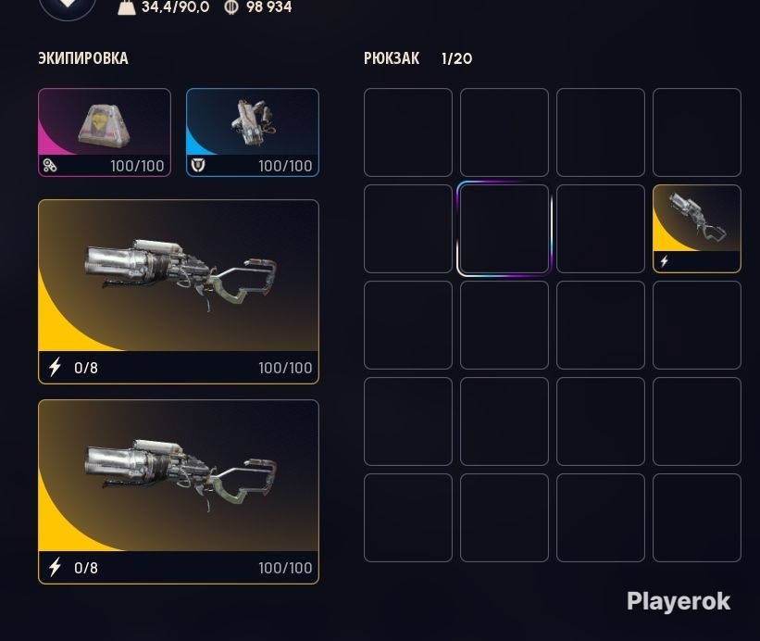The image size is (760, 641).
Task: Click the last empty backpack slot
Action: 697,518
